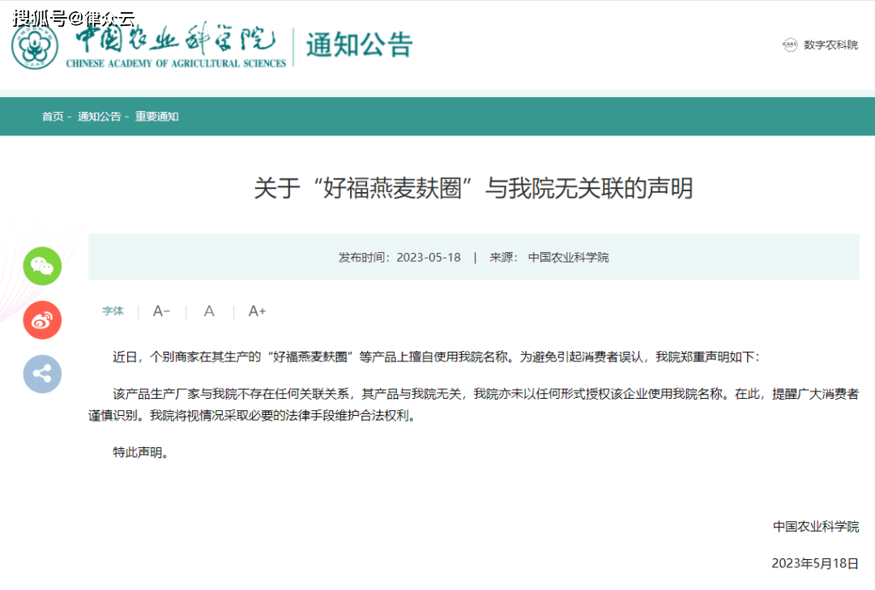The height and width of the screenshot is (590, 875).
Task: Open 通知公告 in the breadcrumb
Action: pos(100,116)
